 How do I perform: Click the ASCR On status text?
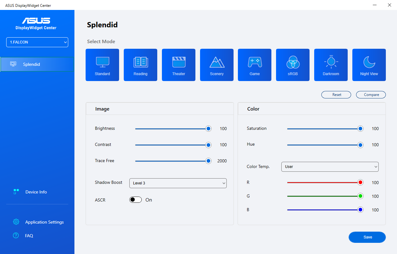click(x=149, y=200)
